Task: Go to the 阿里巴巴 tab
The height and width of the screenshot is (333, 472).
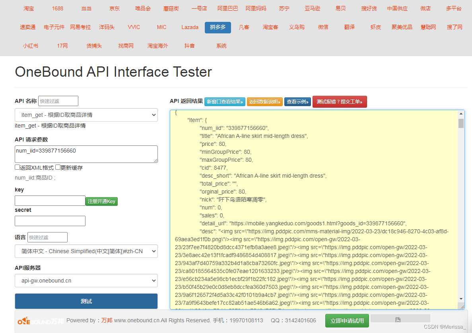Action: pyautogui.click(x=227, y=8)
